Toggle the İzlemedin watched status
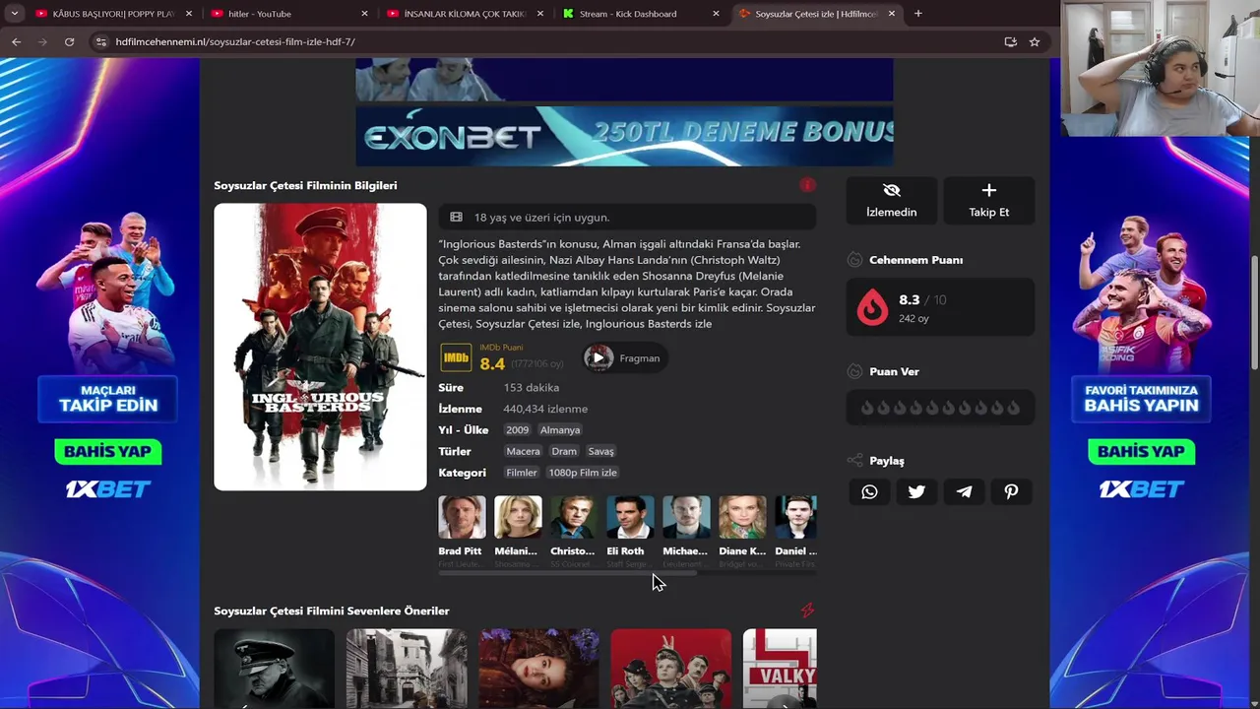Image resolution: width=1260 pixels, height=709 pixels. click(891, 200)
